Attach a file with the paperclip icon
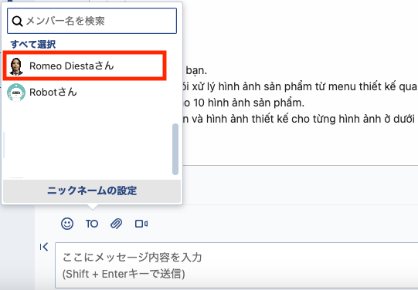The width and height of the screenshot is (418, 290). coord(117,224)
